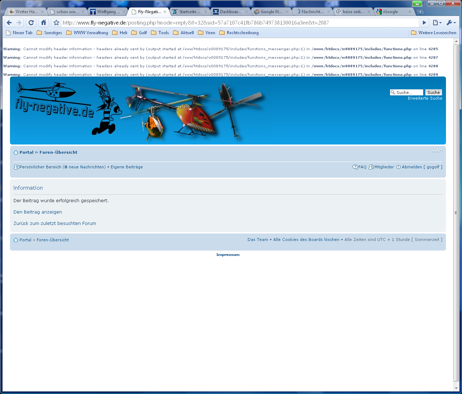Bookmark this page with the star icon

56,23
